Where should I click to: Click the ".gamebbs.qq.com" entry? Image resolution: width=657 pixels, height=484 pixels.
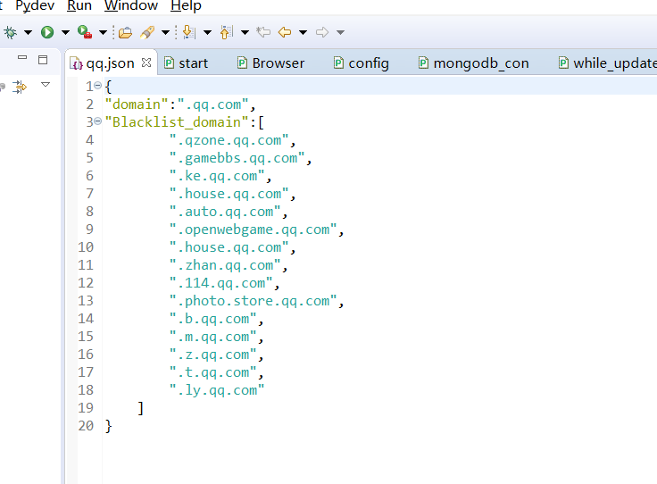237,158
